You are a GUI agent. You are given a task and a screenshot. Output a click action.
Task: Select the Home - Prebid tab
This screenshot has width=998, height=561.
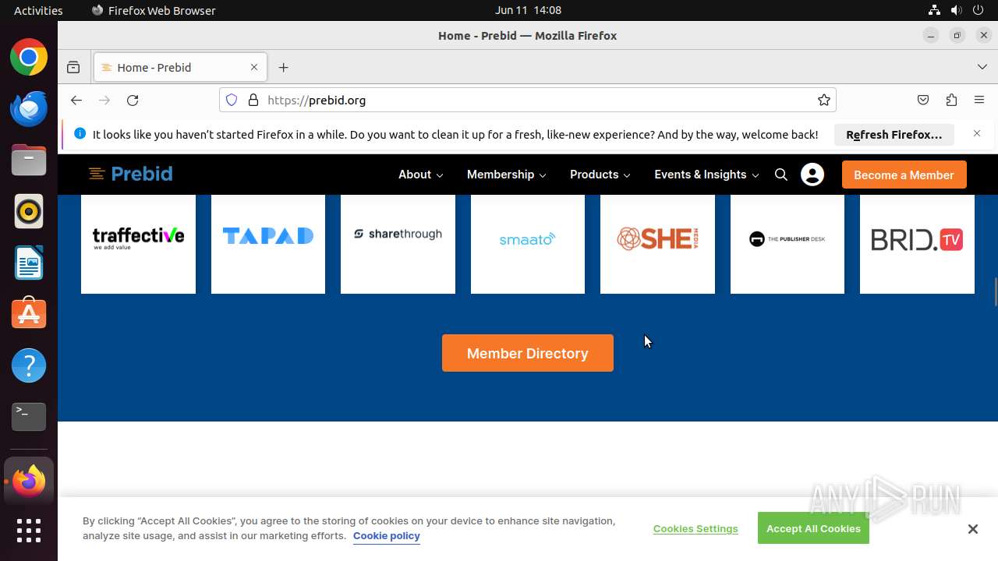pos(180,68)
